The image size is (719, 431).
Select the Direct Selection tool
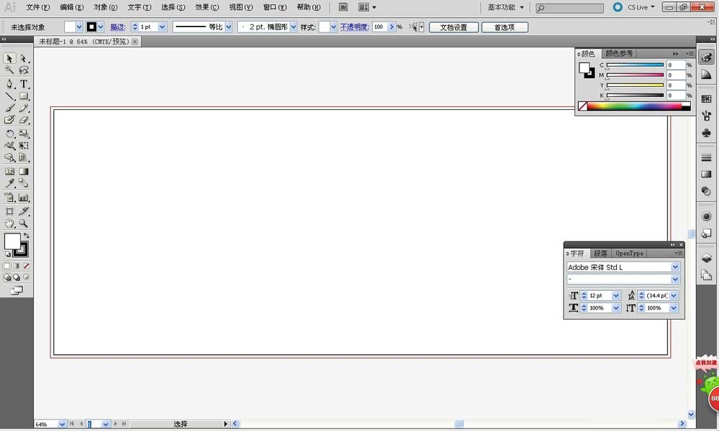(24, 59)
